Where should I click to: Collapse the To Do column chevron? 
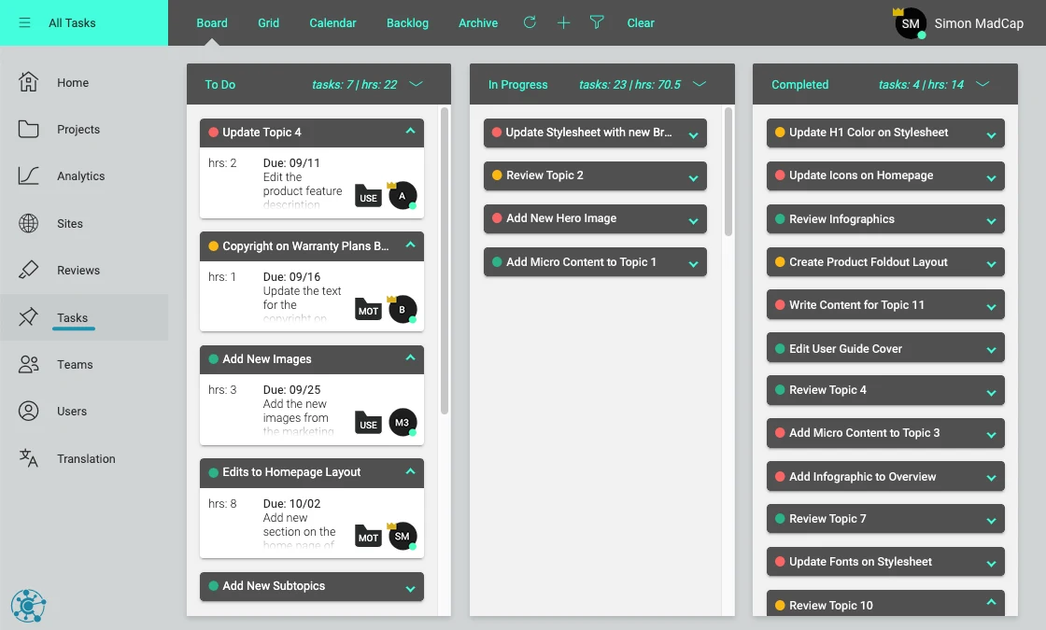[416, 84]
